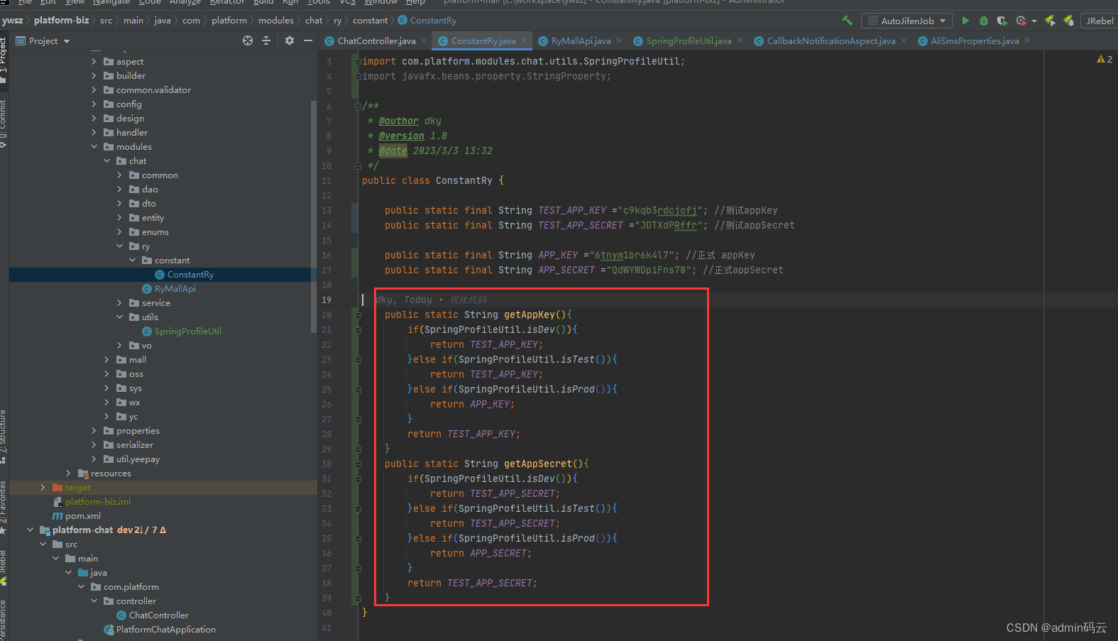Click modules in the breadcrumb path
The width and height of the screenshot is (1118, 641).
pyautogui.click(x=276, y=21)
